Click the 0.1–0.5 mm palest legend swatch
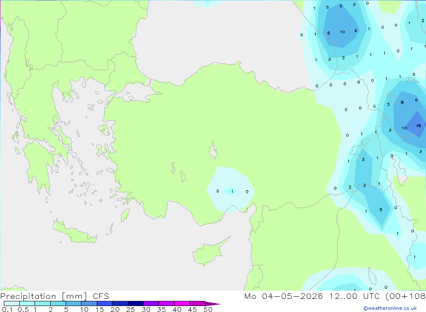 (x=12, y=303)
